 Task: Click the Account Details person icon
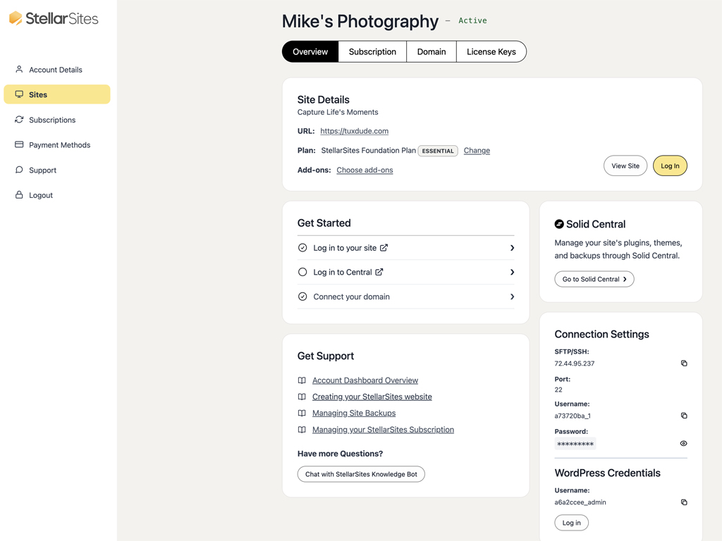pyautogui.click(x=19, y=70)
